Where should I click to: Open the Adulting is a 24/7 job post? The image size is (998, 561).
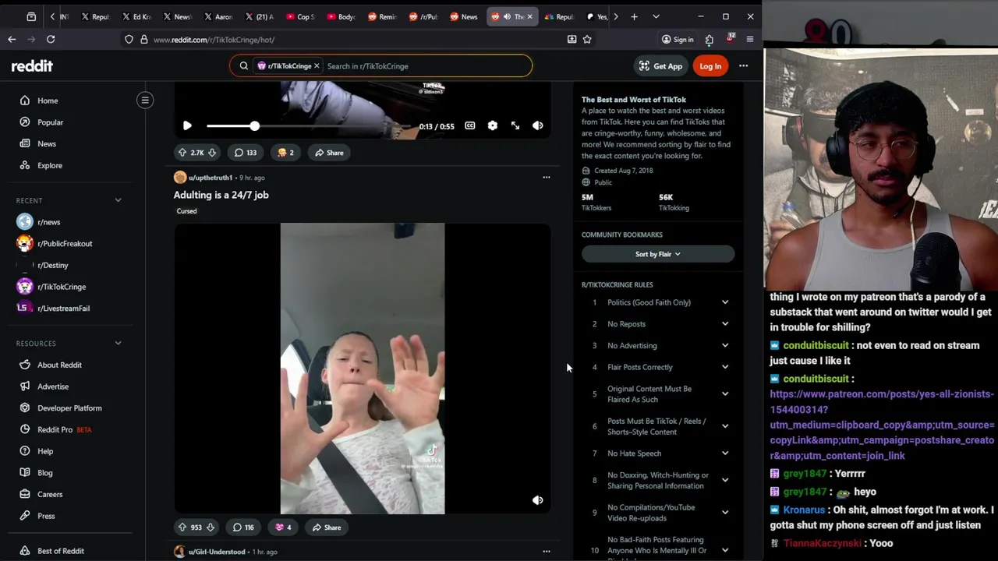pos(221,195)
